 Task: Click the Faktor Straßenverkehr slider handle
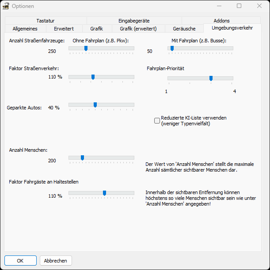pos(93,77)
